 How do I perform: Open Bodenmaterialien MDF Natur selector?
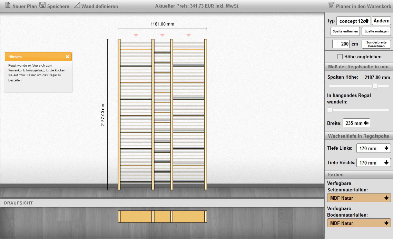pos(358,223)
